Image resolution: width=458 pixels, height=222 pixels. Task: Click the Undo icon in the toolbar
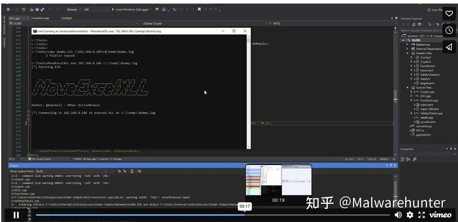pos(50,9)
